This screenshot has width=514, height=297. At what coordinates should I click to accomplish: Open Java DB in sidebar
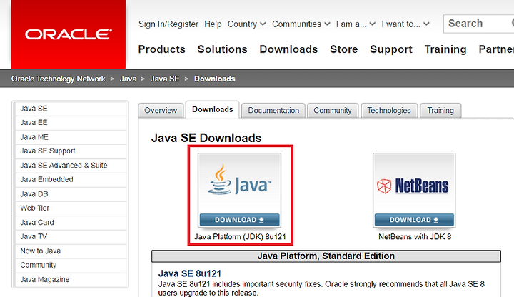pyautogui.click(x=71, y=194)
